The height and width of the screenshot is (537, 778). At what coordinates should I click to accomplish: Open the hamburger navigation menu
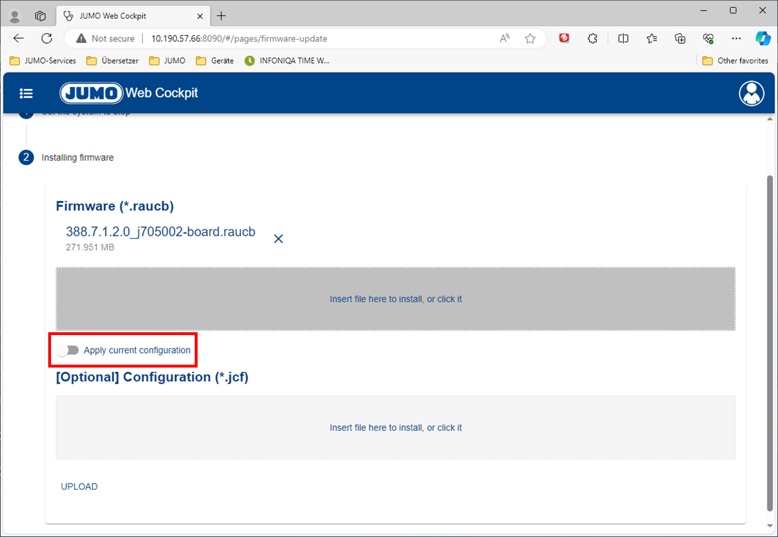click(26, 94)
